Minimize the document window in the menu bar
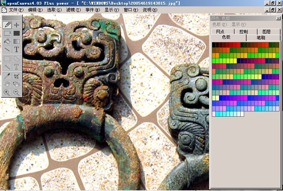Viewport: 283px width, 191px height. pyautogui.click(x=267, y=10)
